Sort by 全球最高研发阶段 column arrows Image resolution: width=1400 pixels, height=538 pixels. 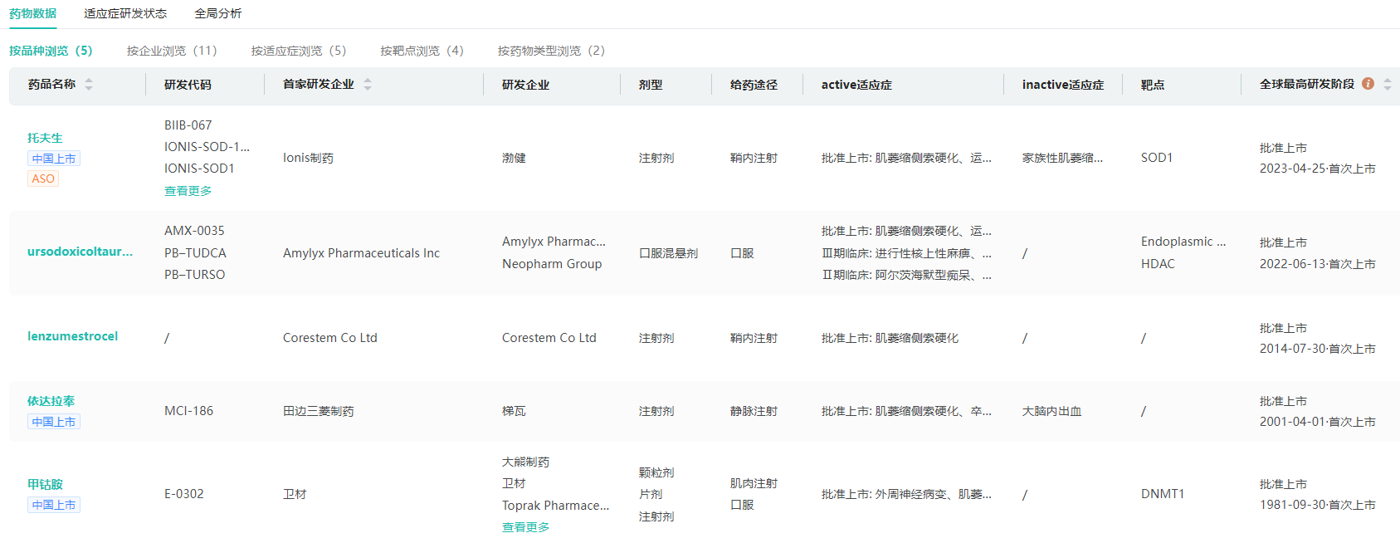1387,85
